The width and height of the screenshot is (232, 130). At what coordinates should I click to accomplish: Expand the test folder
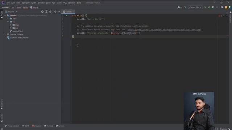[11, 28]
